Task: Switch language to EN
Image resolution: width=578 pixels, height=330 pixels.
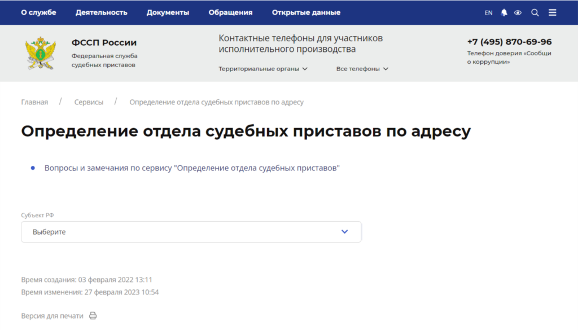Action: [x=488, y=12]
